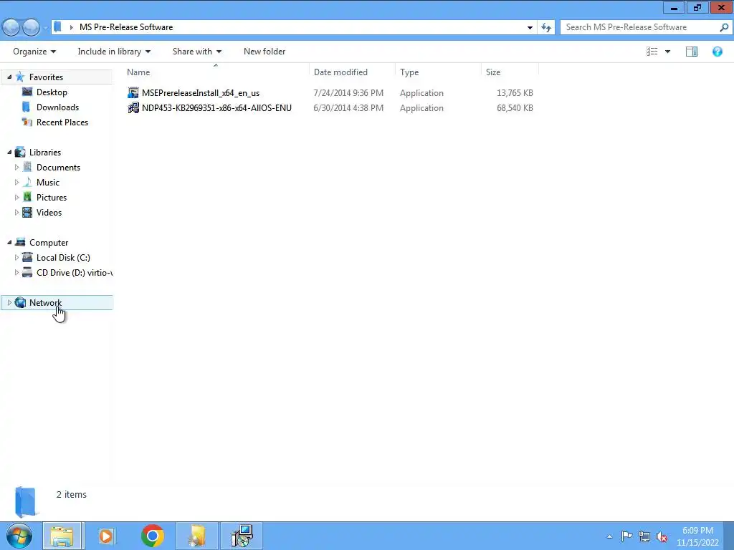
Task: Click the CD Drive (D:) icon
Action: pos(27,272)
